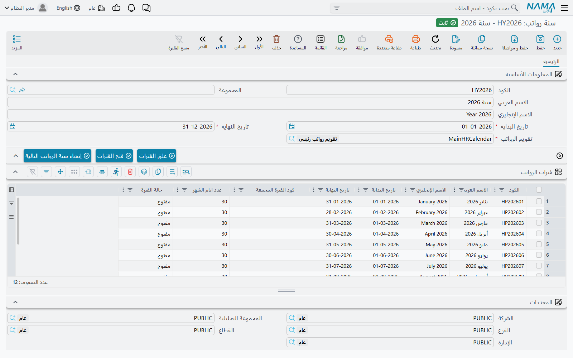Screen dimensions: 573x358
Task: Click the grid search icon in فترات الرواتب toolbar
Action: (186, 172)
